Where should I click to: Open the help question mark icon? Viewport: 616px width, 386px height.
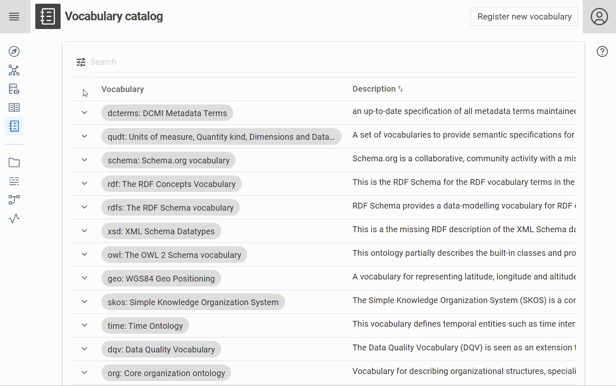(x=602, y=51)
